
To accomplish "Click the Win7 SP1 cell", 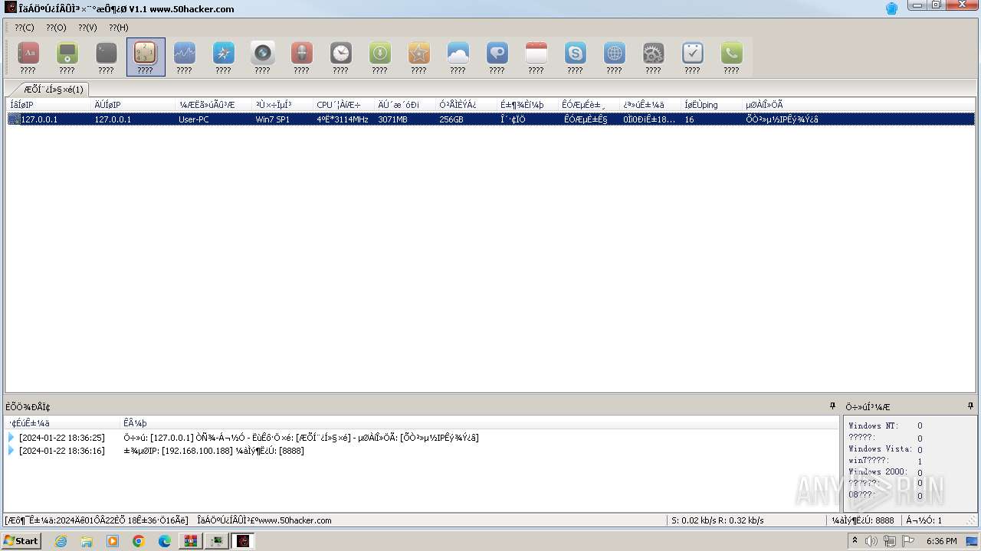I will pos(273,119).
